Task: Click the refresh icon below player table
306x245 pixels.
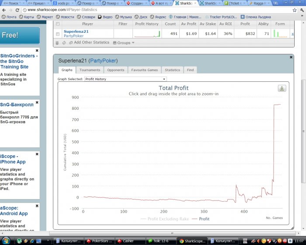Action: coord(64,43)
